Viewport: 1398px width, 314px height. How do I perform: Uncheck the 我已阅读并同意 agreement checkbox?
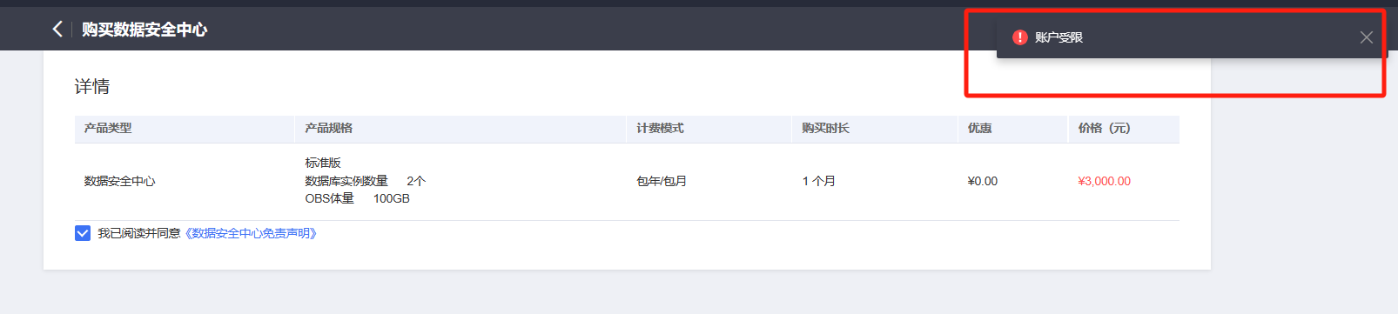83,233
